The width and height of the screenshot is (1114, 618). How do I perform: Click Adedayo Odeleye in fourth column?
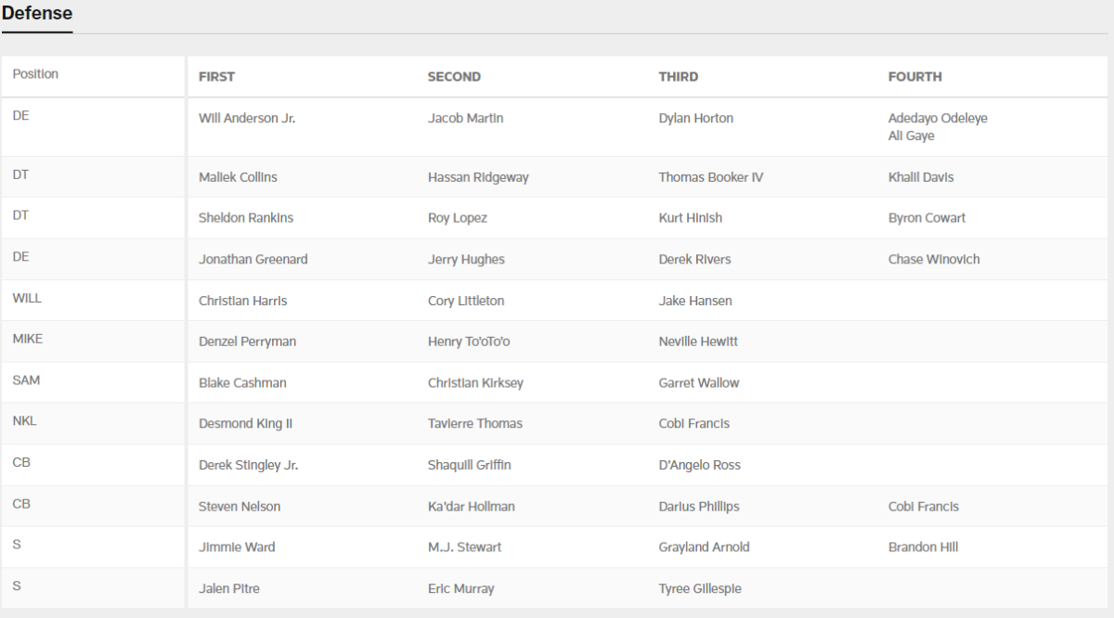(x=938, y=119)
